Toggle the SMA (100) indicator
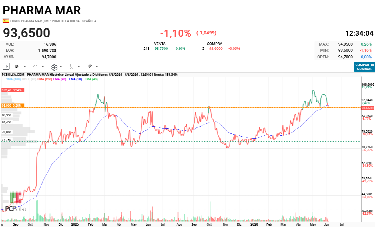 click(x=13, y=79)
